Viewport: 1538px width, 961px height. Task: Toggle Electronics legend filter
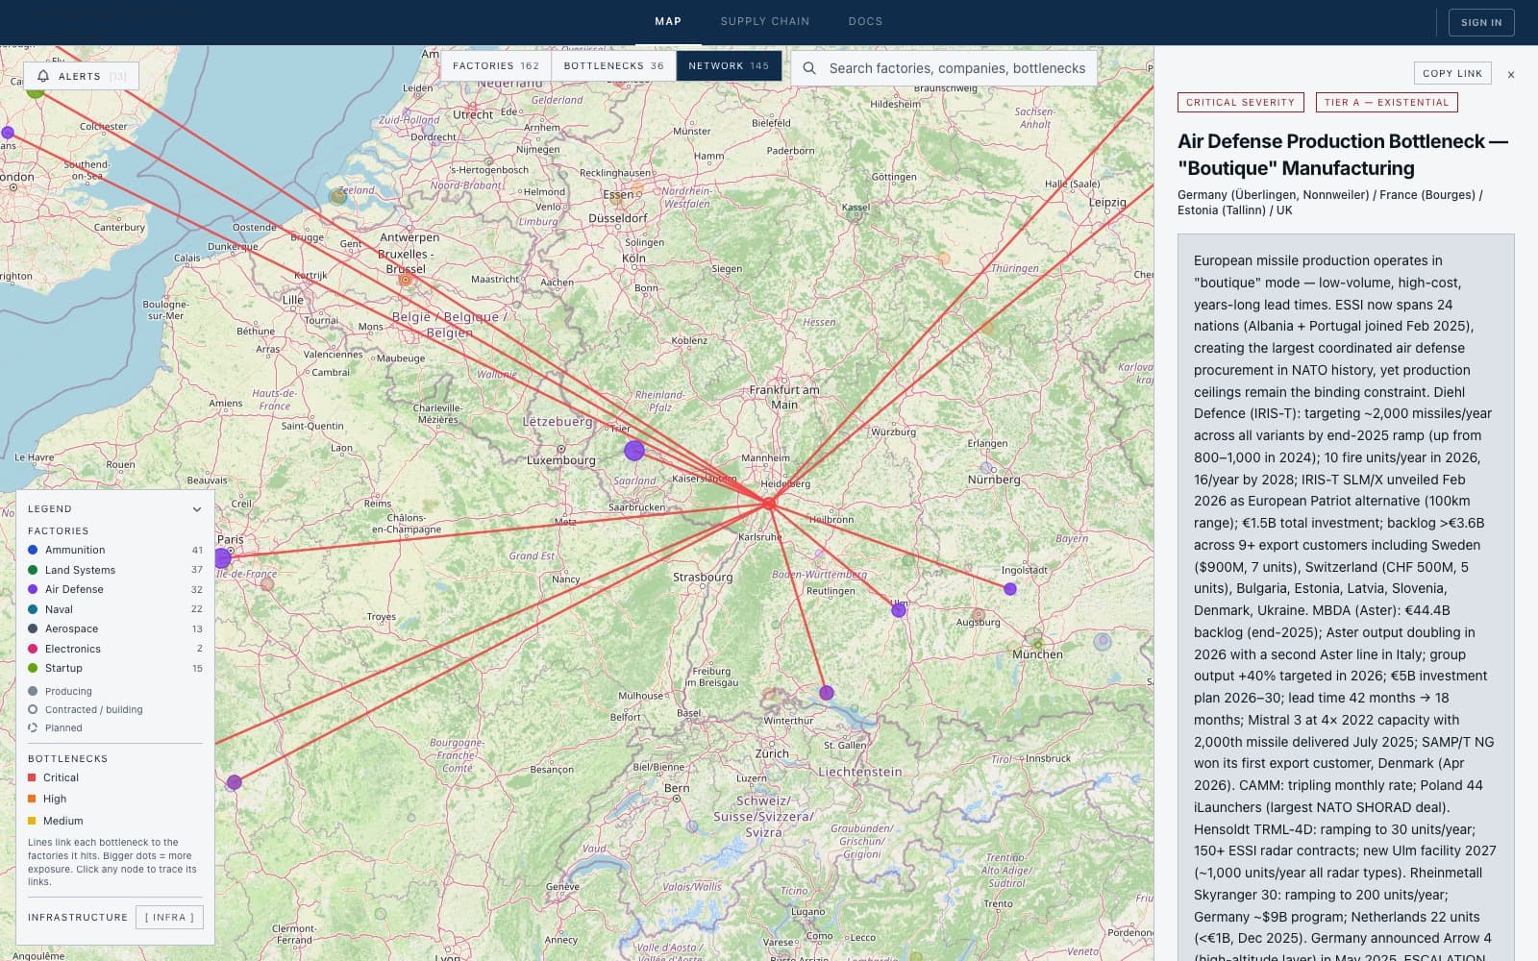click(x=115, y=649)
